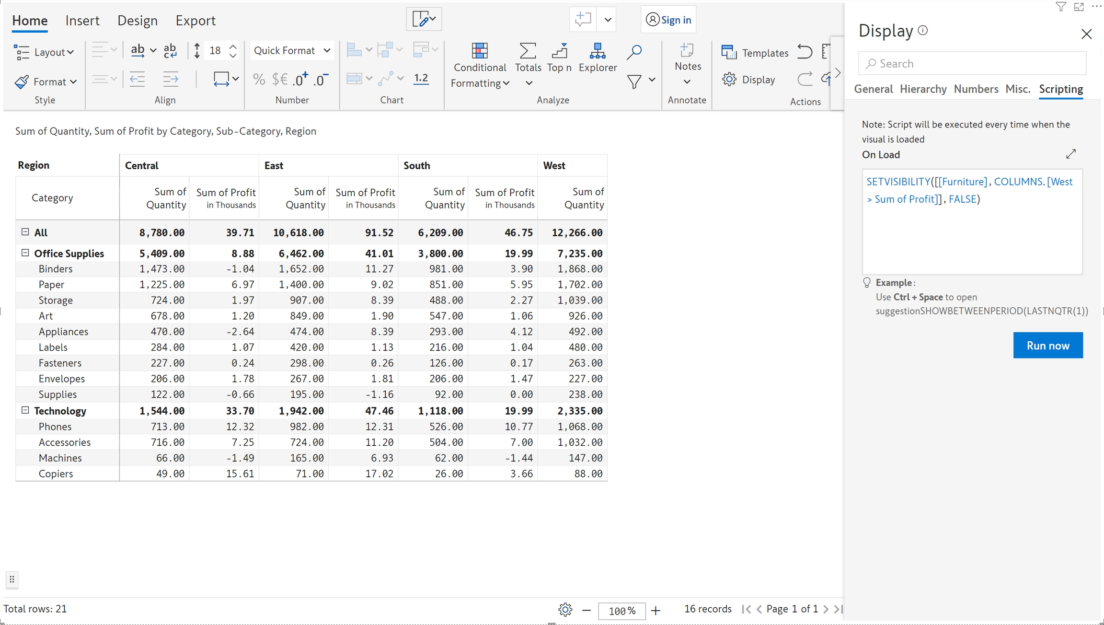This screenshot has width=1104, height=625.
Task: Expand the Notes dropdown
Action: (x=687, y=81)
